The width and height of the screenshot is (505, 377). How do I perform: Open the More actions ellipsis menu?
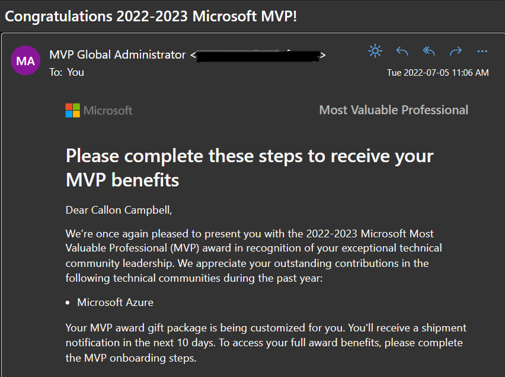click(482, 51)
